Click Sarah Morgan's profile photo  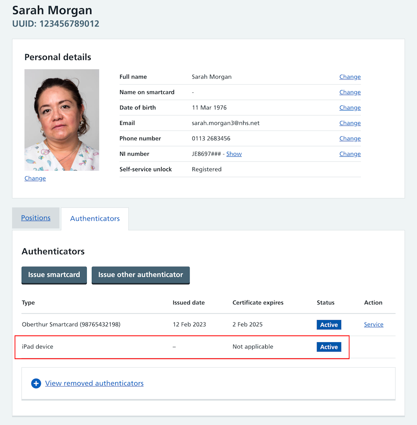pyautogui.click(x=62, y=120)
